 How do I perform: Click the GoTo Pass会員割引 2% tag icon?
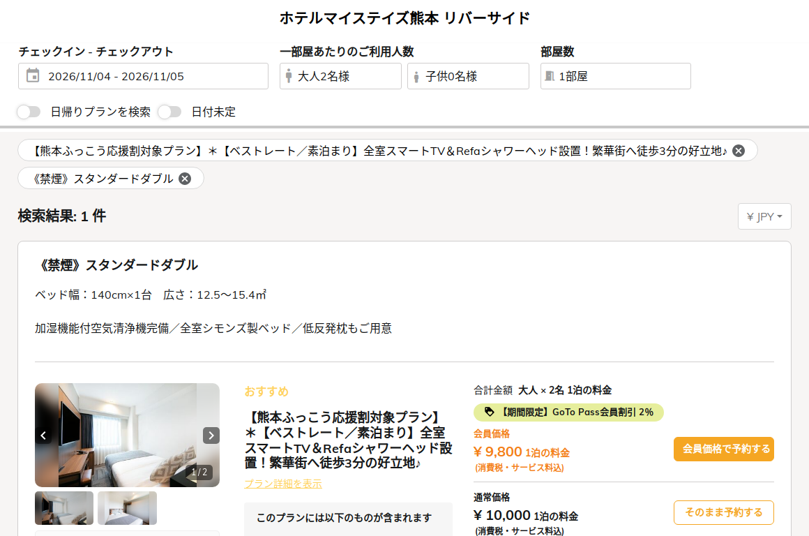click(x=489, y=412)
